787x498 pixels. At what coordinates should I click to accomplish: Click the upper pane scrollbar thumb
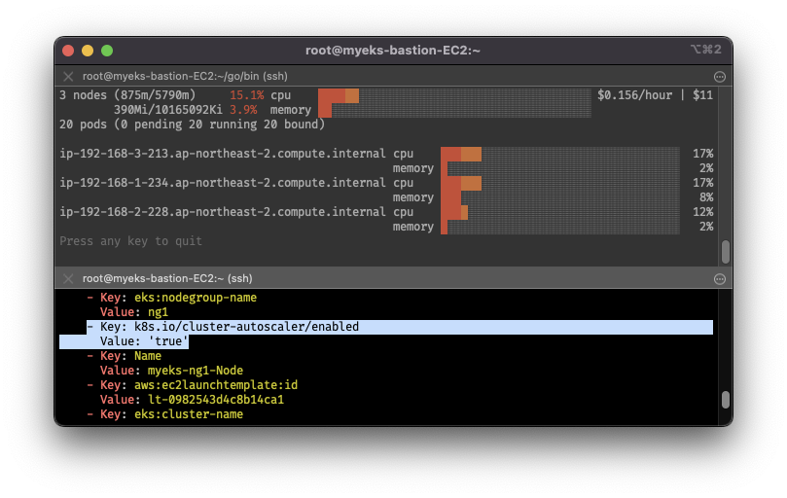[x=726, y=252]
